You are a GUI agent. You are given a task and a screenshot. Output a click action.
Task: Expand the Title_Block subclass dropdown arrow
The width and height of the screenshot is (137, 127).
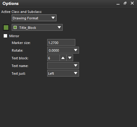[x=59, y=27]
